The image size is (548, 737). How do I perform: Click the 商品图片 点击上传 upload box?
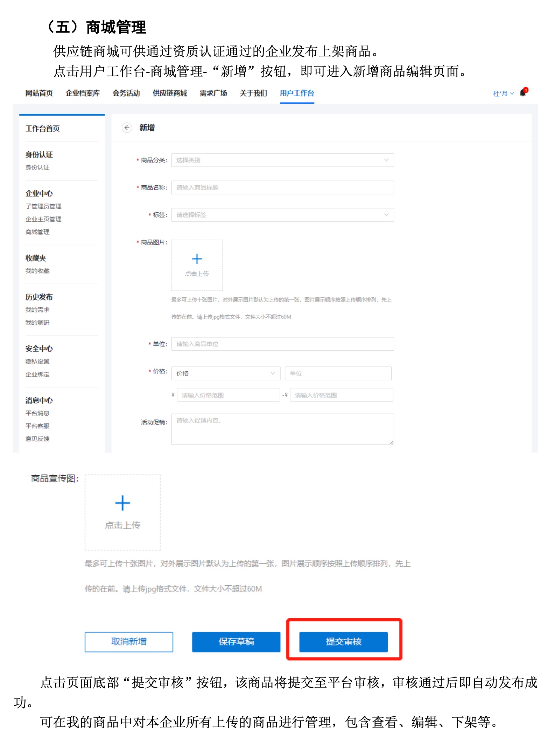click(197, 265)
